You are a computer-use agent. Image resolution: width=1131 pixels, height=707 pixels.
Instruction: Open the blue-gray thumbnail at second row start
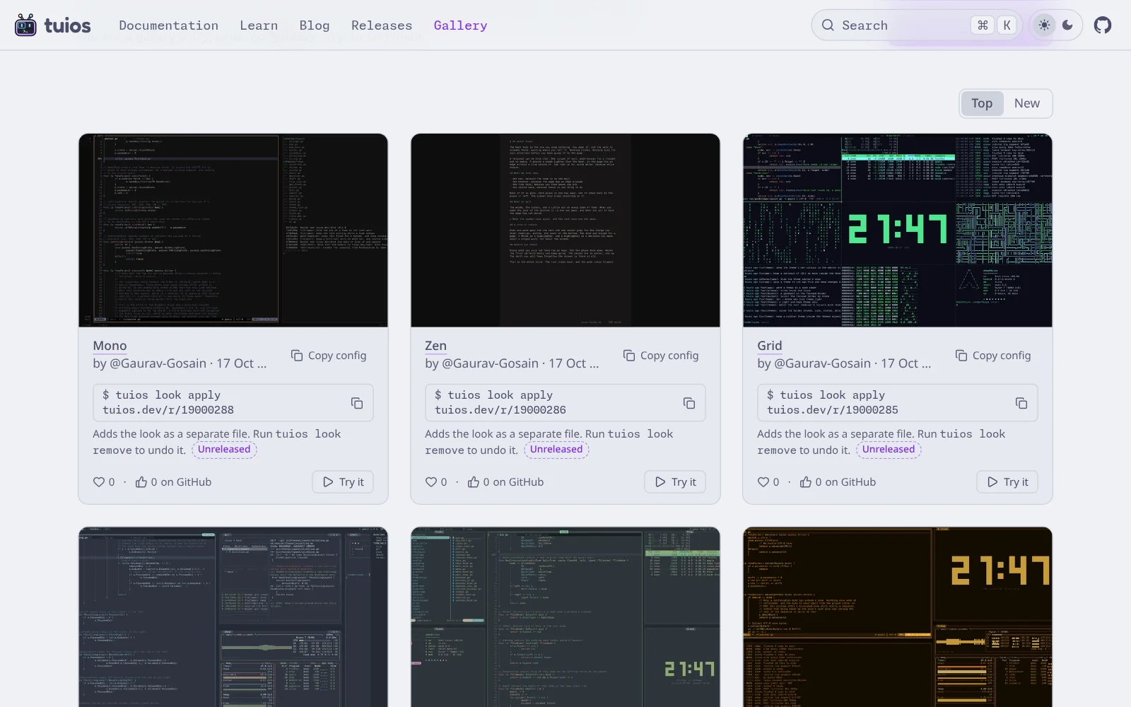[233, 617]
